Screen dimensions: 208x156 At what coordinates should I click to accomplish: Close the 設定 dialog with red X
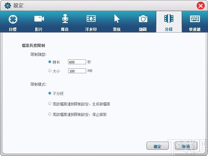point(201,6)
